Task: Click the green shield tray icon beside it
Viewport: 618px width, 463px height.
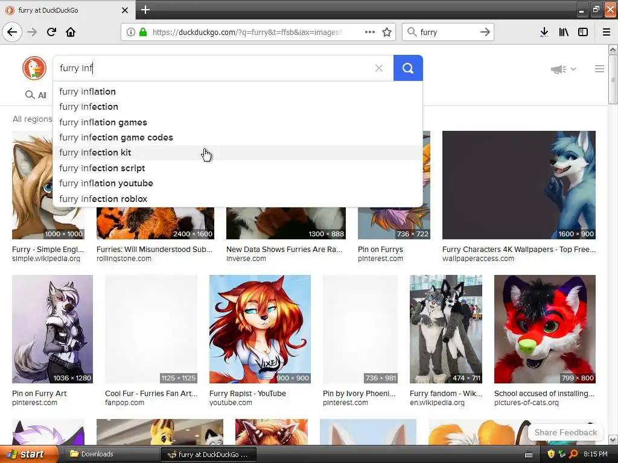Action: 562,454
